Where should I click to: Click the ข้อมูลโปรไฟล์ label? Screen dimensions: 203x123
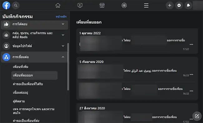tap(22, 46)
